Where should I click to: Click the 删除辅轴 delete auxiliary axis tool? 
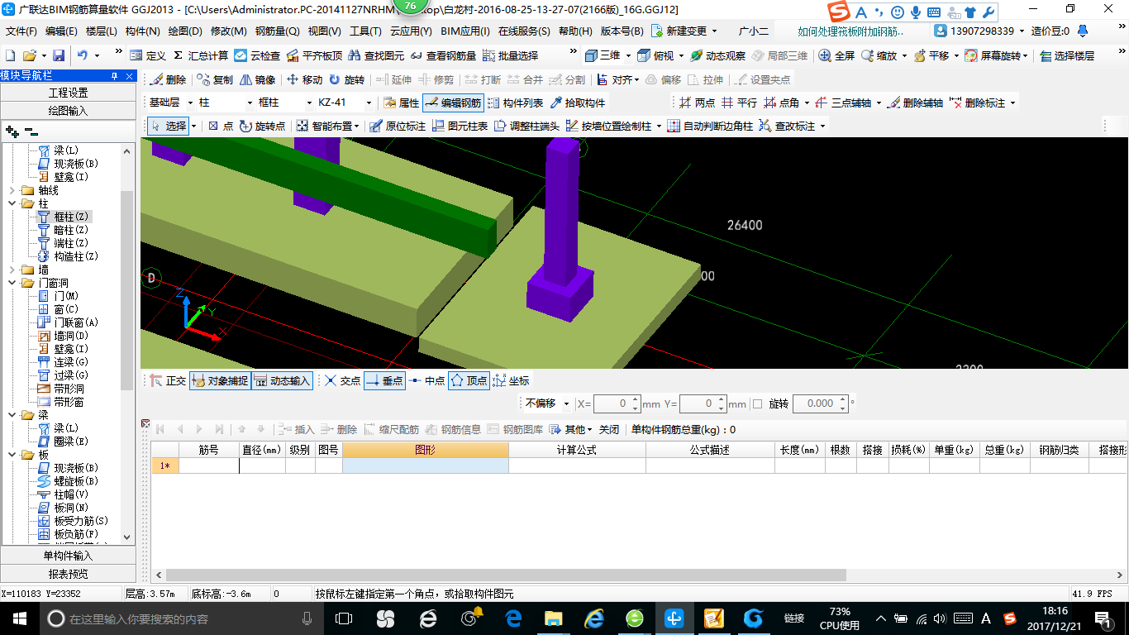(x=915, y=103)
